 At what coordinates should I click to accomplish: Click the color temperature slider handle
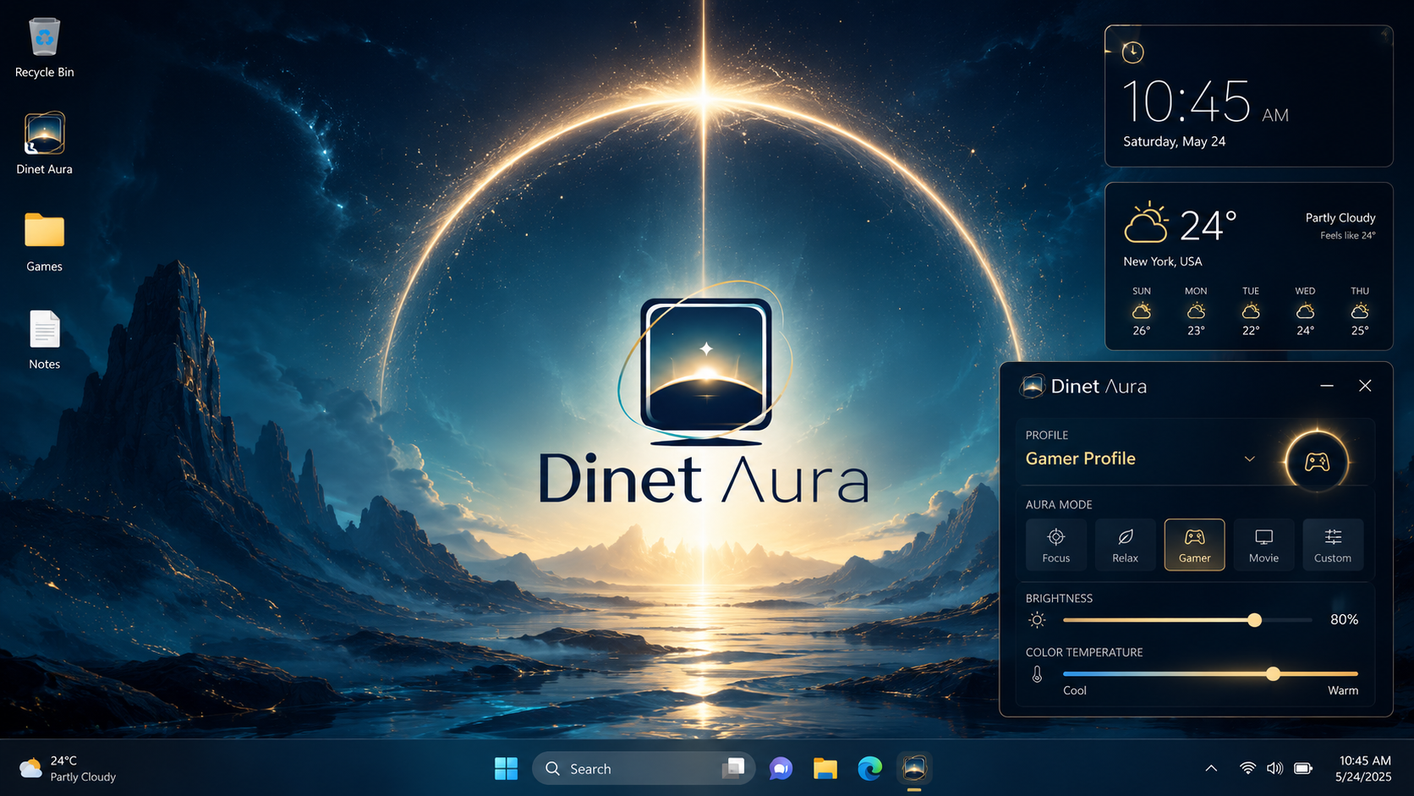click(x=1273, y=674)
